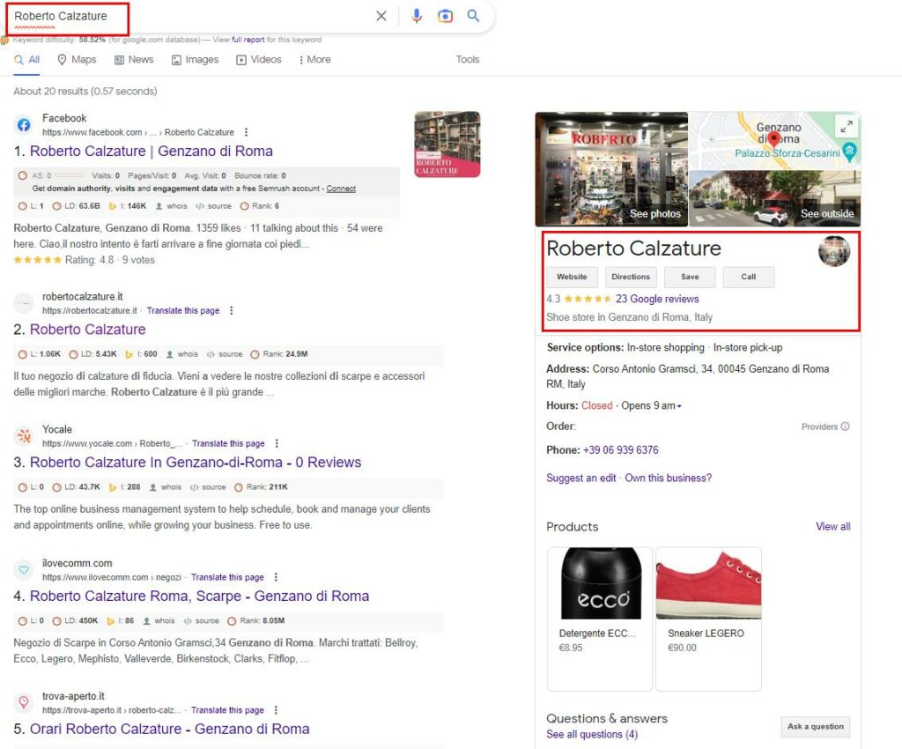This screenshot has width=902, height=749.
Task: Click Own this business? link
Action: tap(669, 478)
